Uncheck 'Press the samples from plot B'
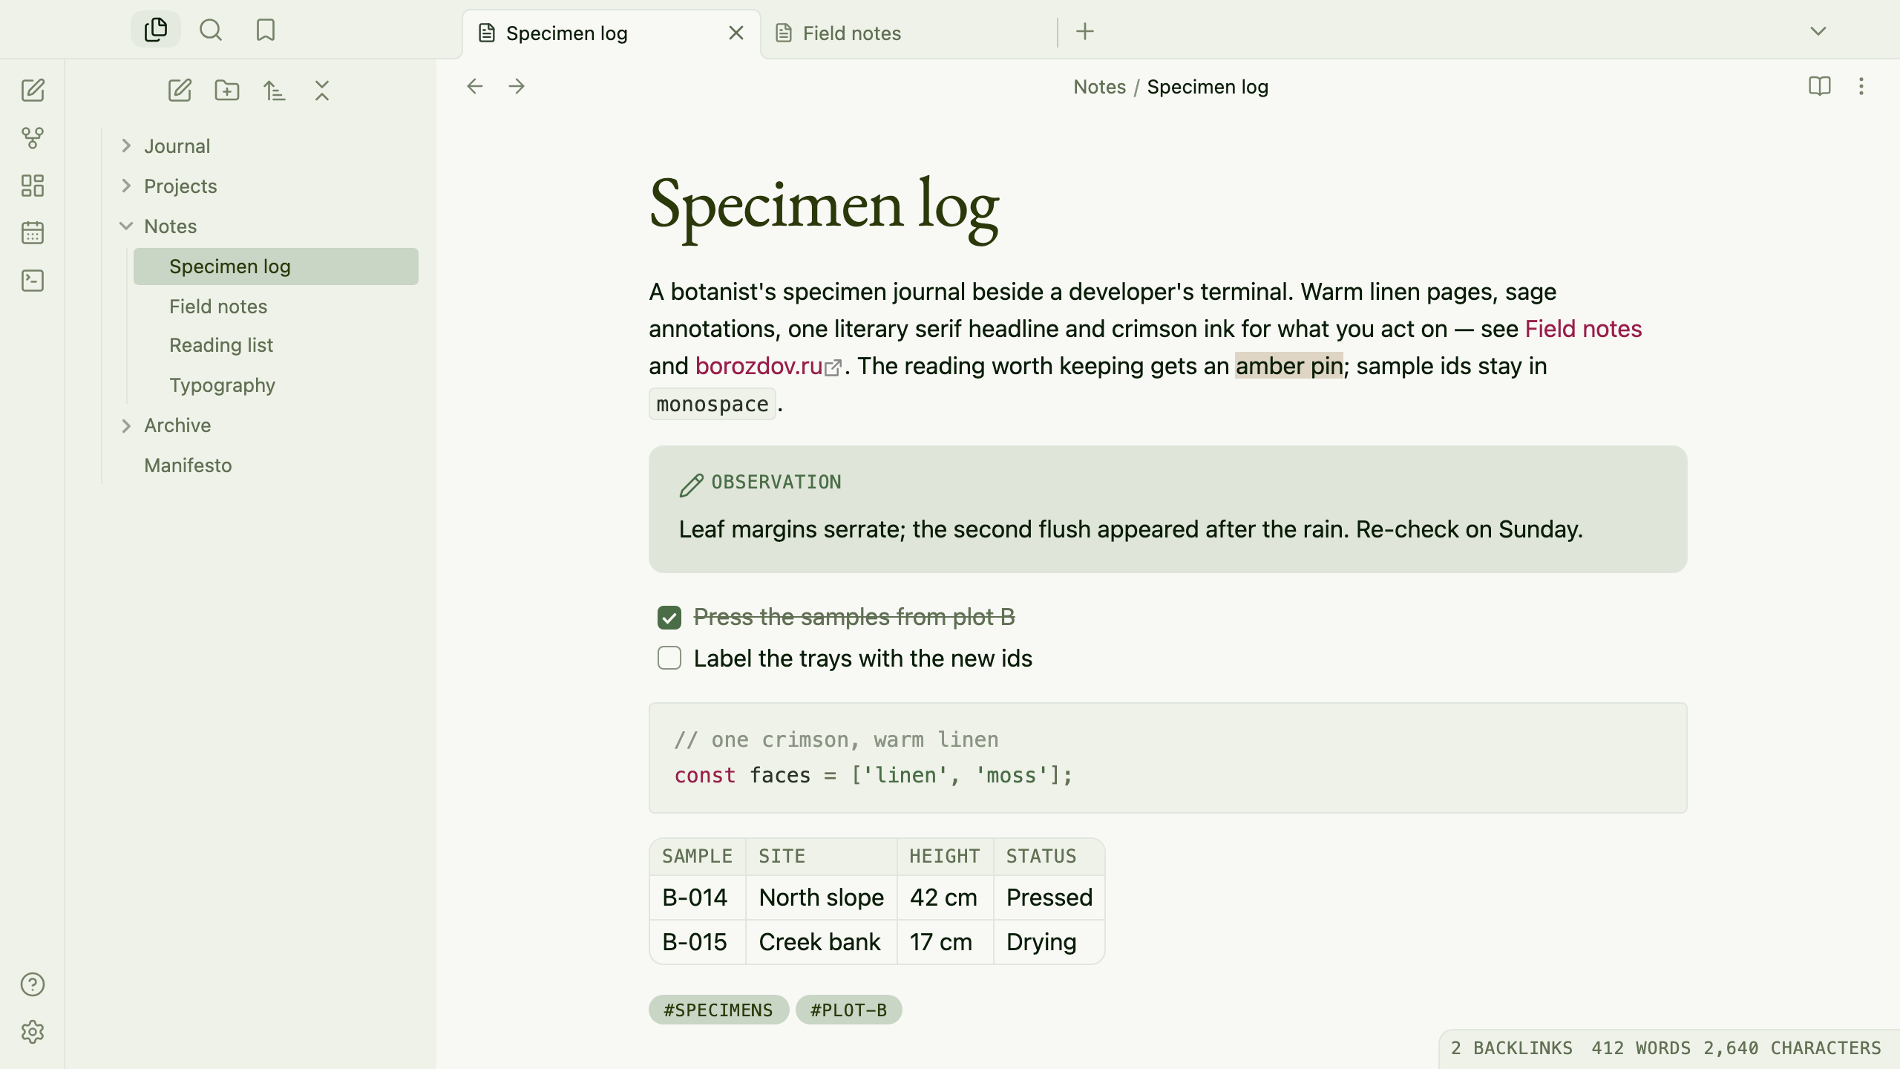The height and width of the screenshot is (1069, 1900). point(669,618)
